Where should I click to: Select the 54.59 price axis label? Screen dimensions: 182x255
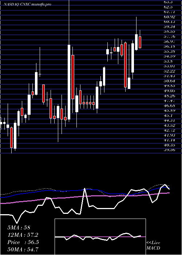[x=170, y=56]
